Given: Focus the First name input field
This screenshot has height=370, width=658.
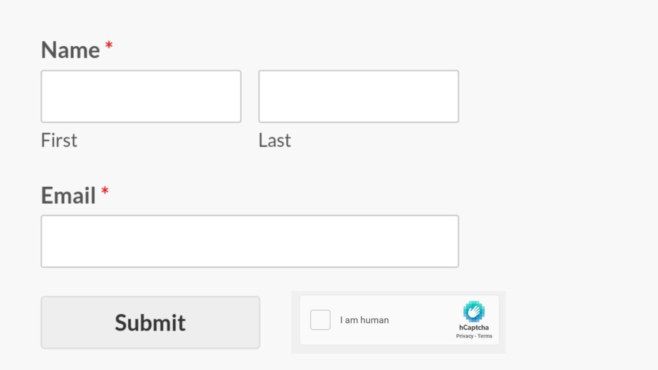Looking at the screenshot, I should click(141, 96).
